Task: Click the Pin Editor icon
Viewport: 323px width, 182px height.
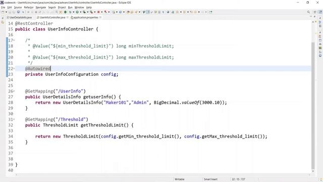Action: (x=210, y=12)
